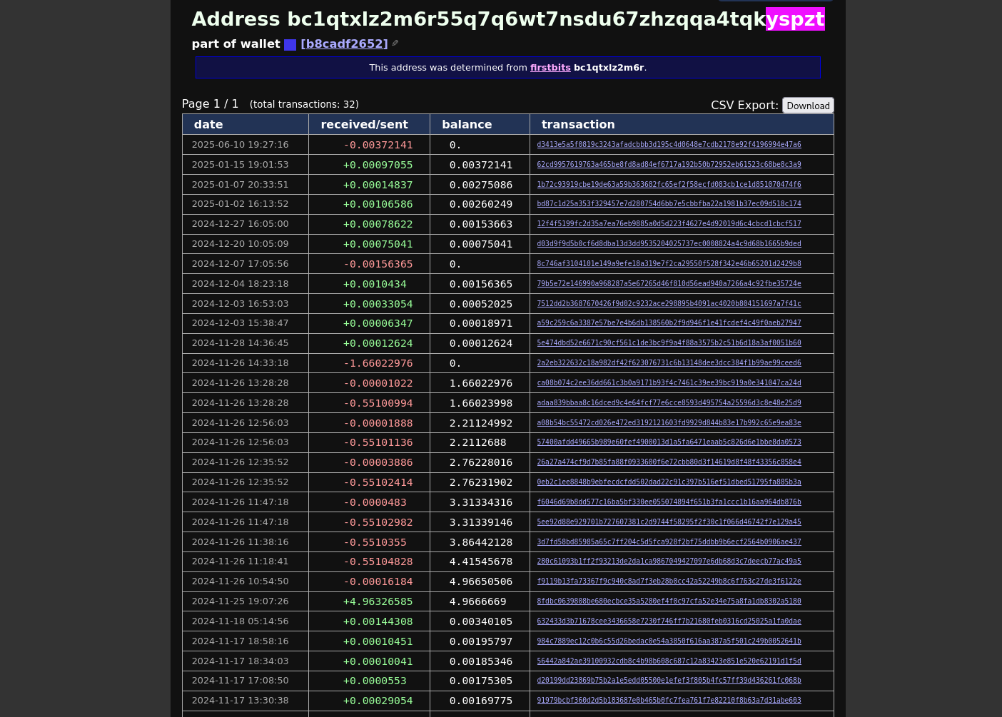Open transaction 8c746af3104101e…
This screenshot has width=1002, height=717.
(669, 264)
